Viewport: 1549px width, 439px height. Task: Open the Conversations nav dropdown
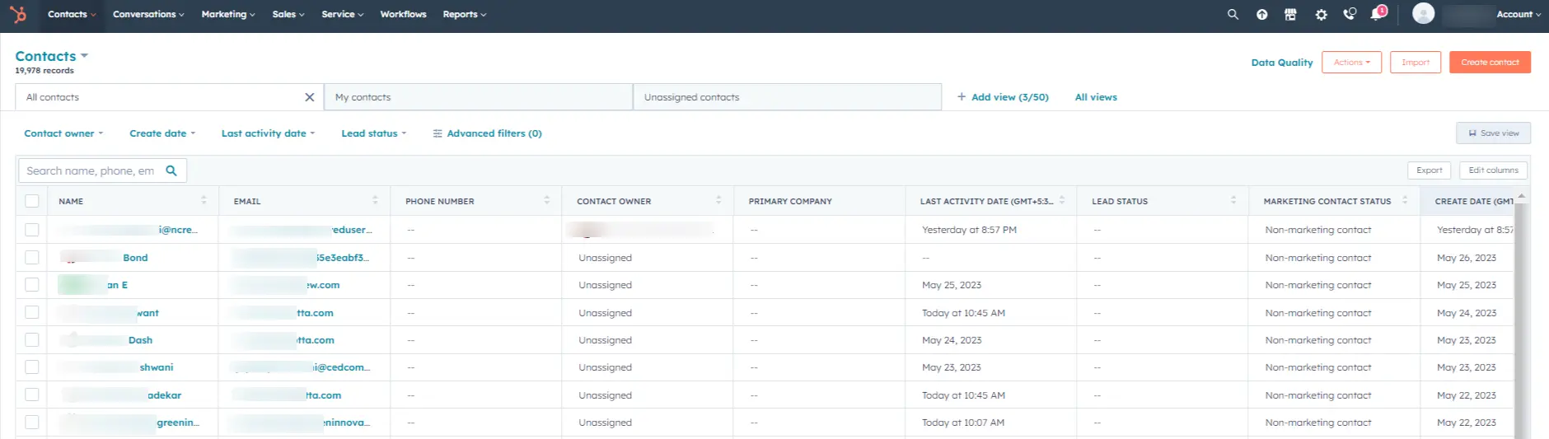click(x=148, y=14)
